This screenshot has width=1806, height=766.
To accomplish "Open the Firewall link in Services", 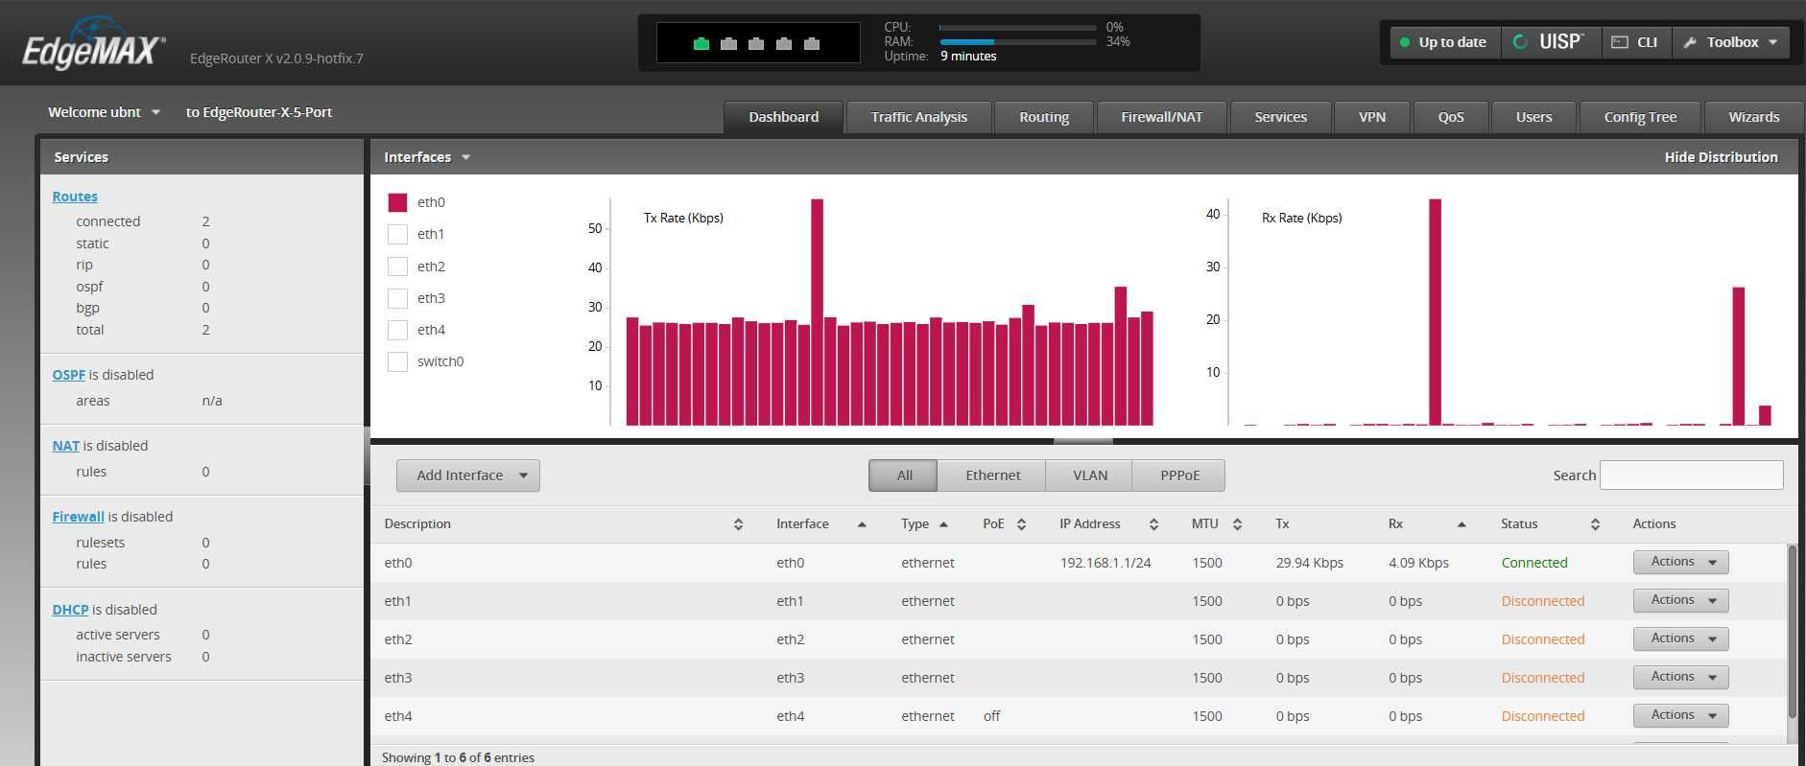I will click(78, 517).
